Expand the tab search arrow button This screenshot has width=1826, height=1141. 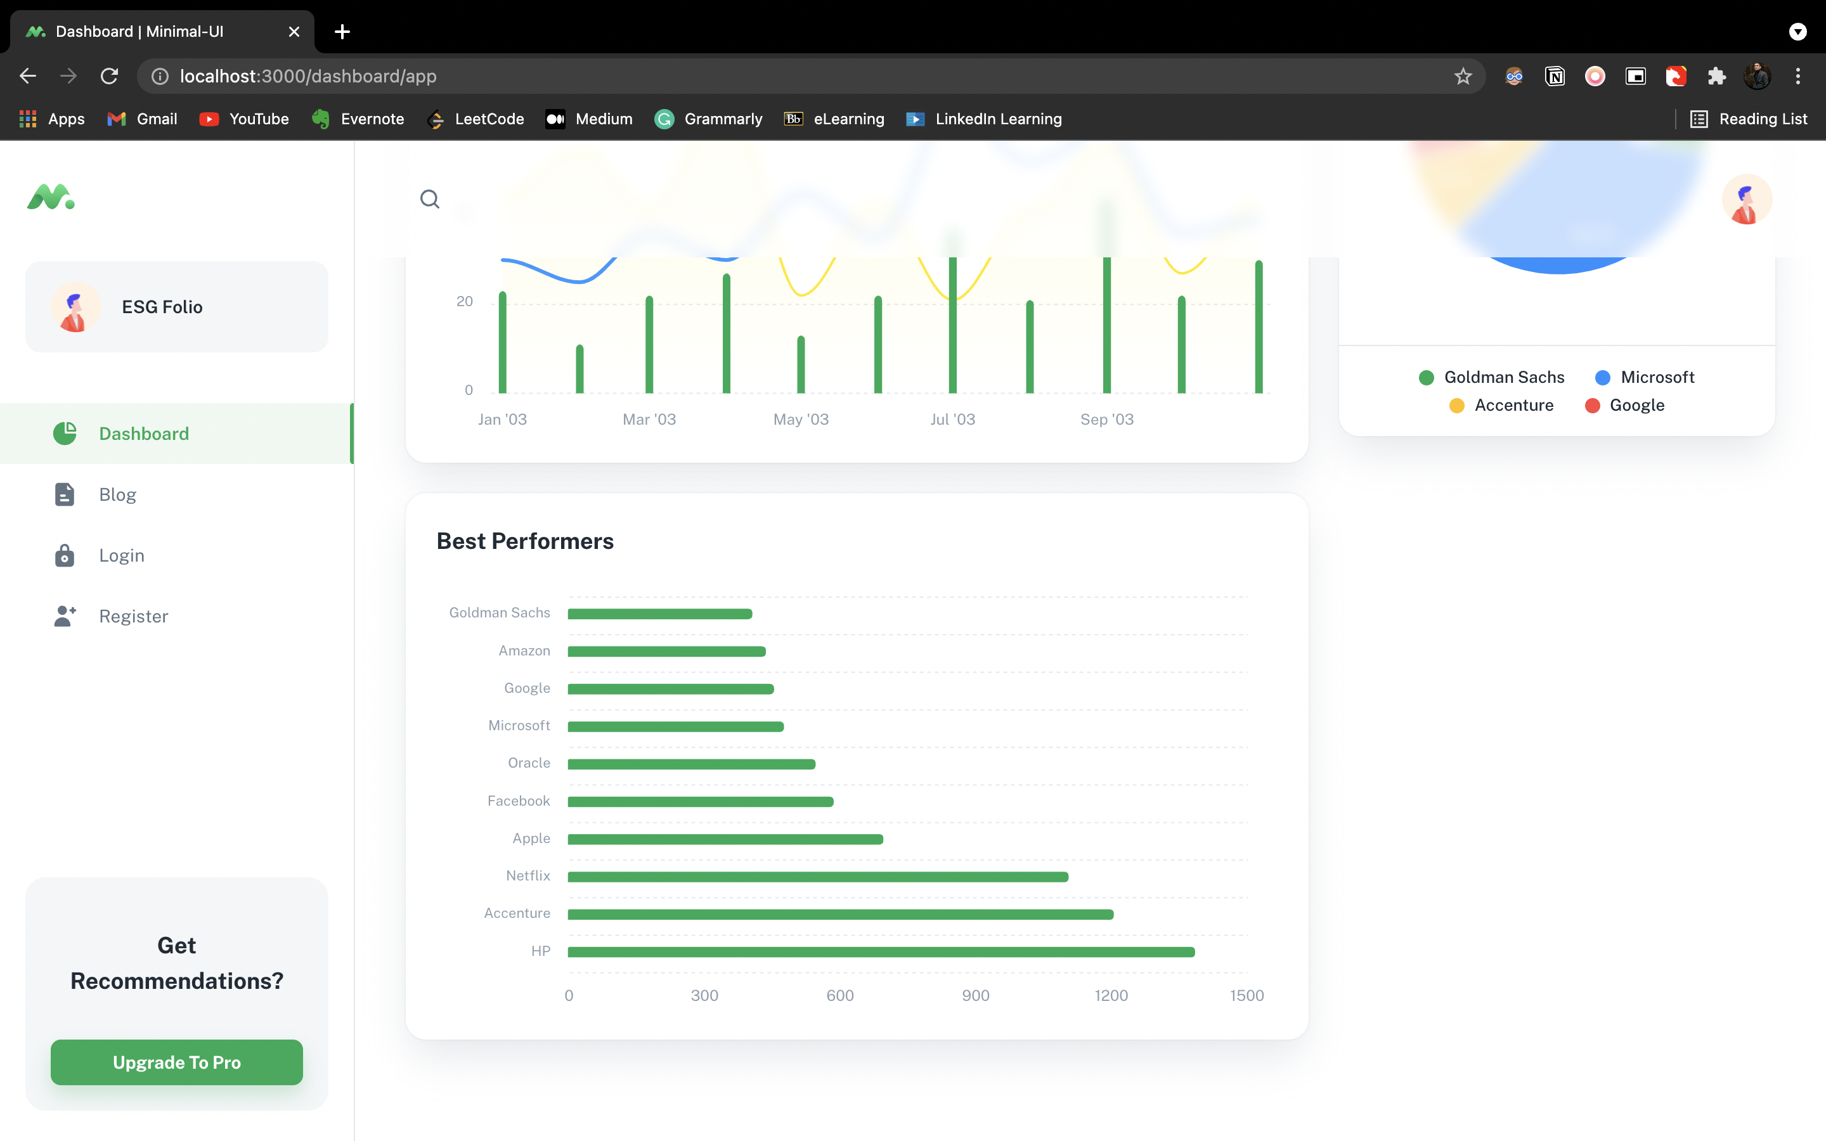coord(1797,32)
